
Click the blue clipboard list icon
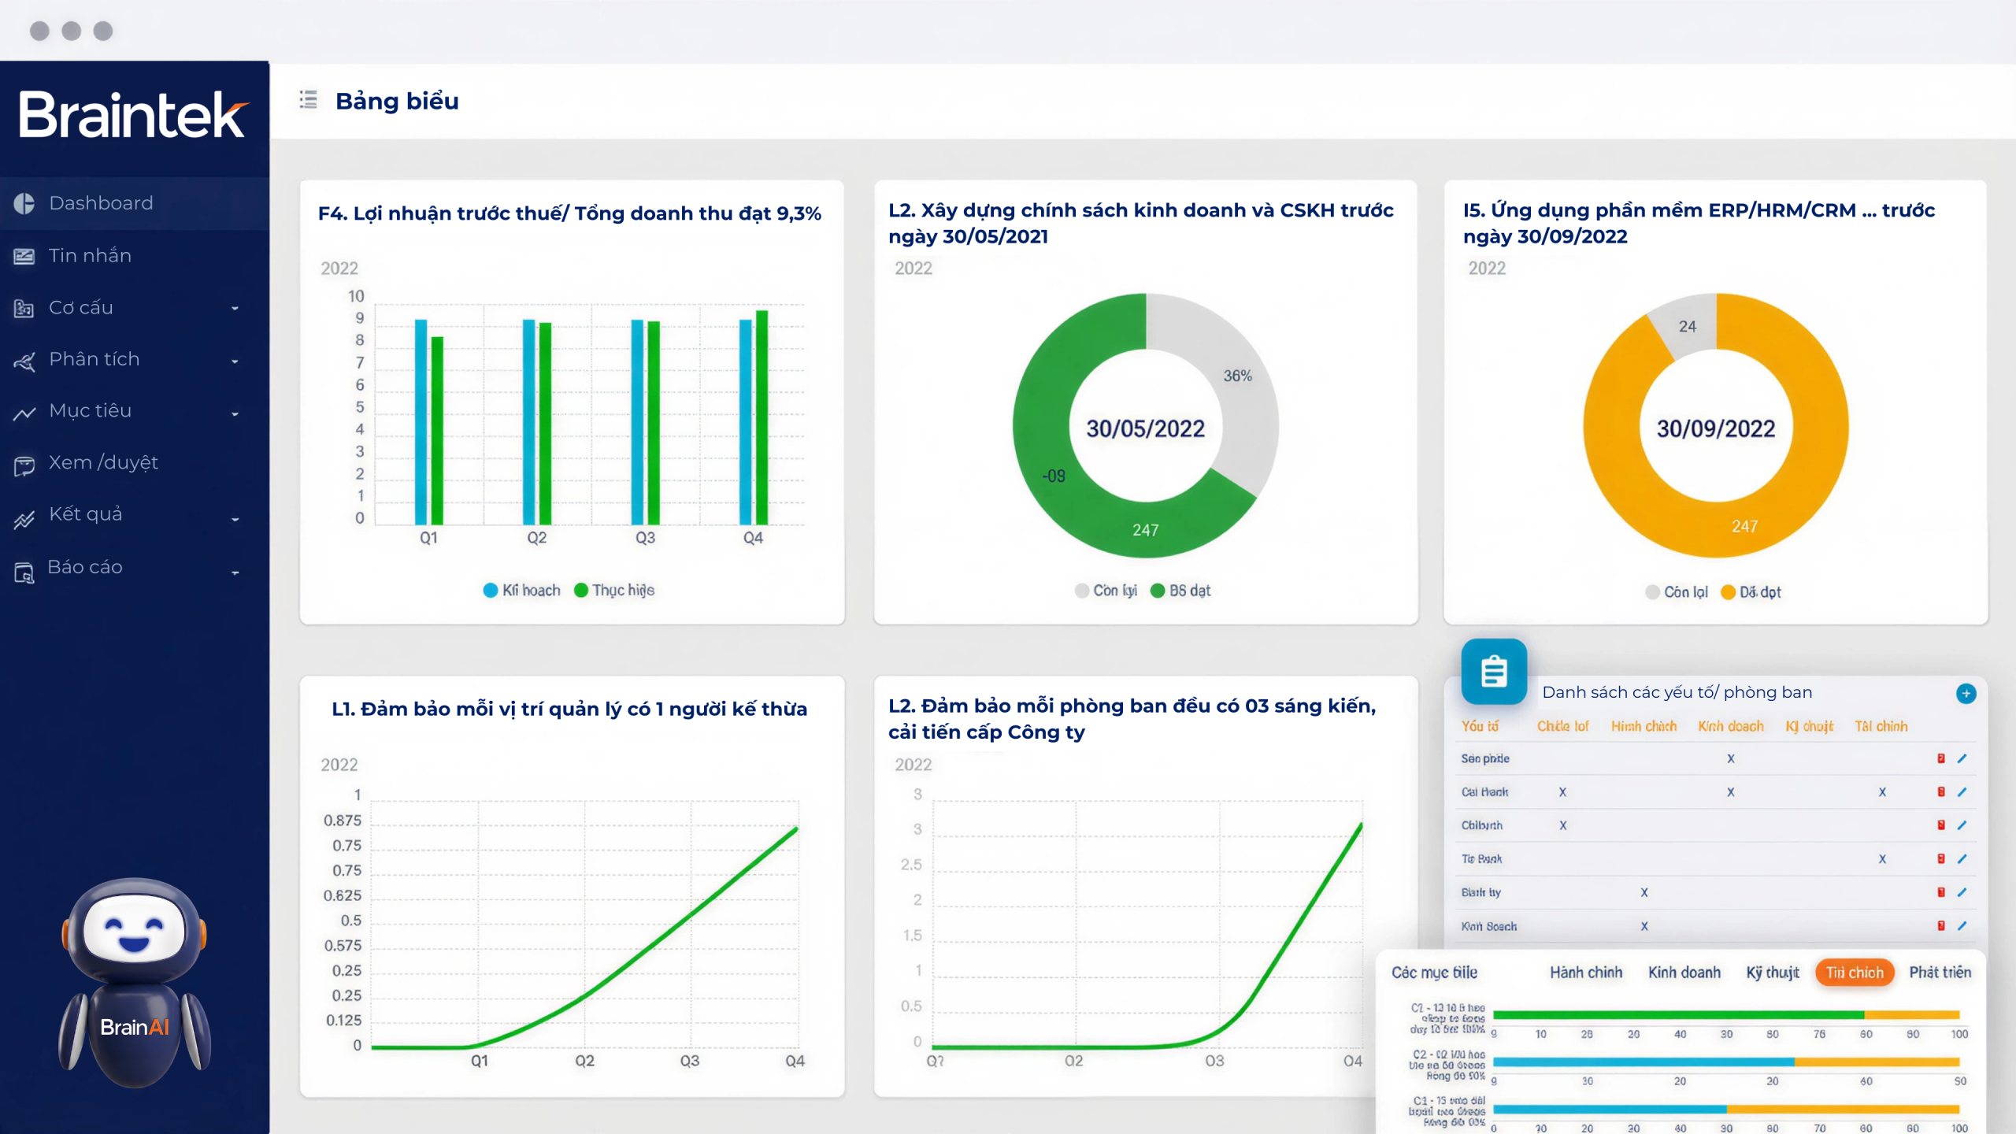click(1493, 672)
